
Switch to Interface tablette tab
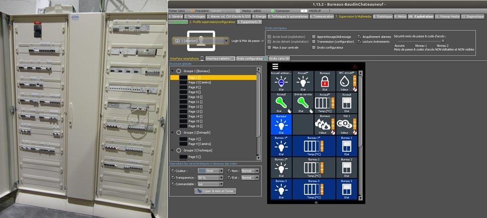[x=220, y=59]
